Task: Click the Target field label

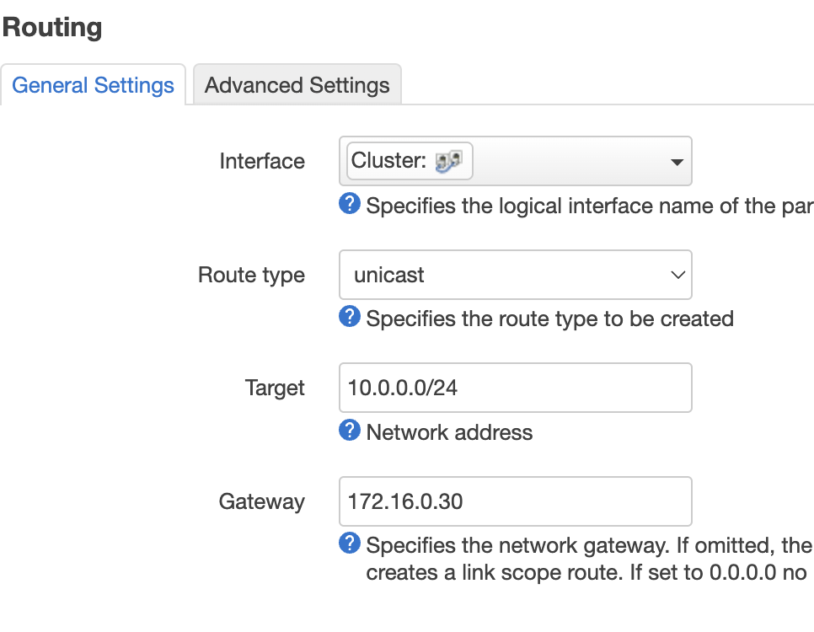Action: tap(275, 388)
